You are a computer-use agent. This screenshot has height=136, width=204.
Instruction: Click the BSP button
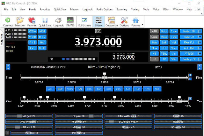pos(60,89)
